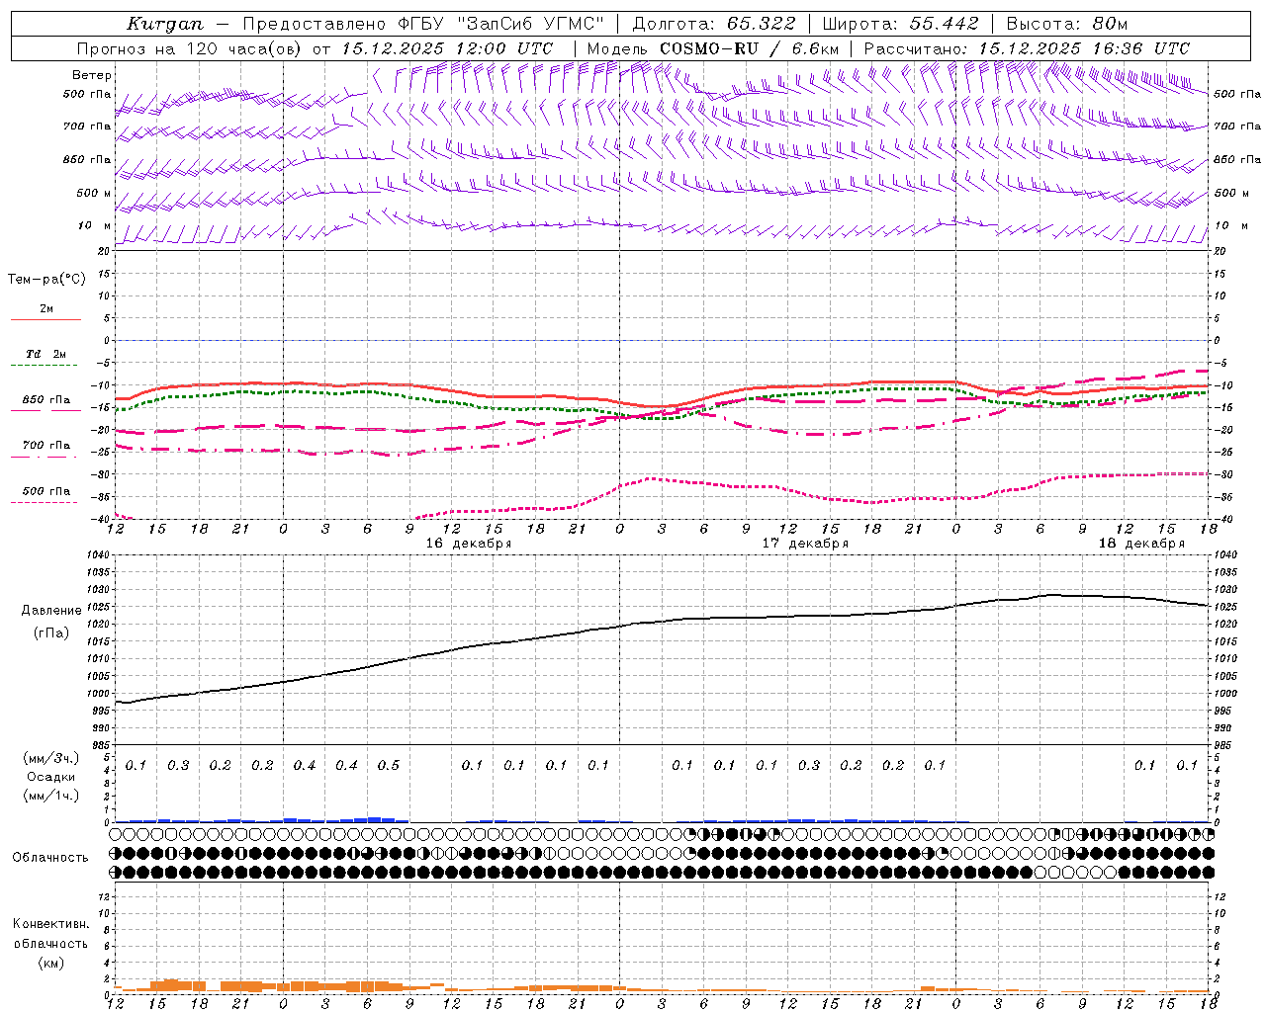Click the longitude value Долгота: 65.322

coord(713,24)
